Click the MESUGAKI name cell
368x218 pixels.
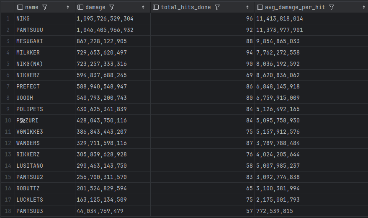point(45,41)
